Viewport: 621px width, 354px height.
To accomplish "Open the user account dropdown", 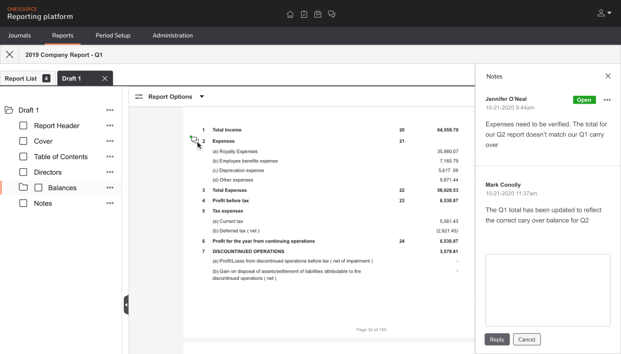I will coord(604,13).
